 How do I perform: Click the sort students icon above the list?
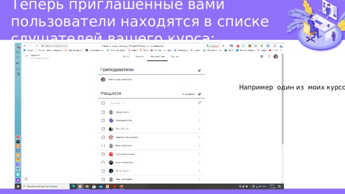pos(199,103)
